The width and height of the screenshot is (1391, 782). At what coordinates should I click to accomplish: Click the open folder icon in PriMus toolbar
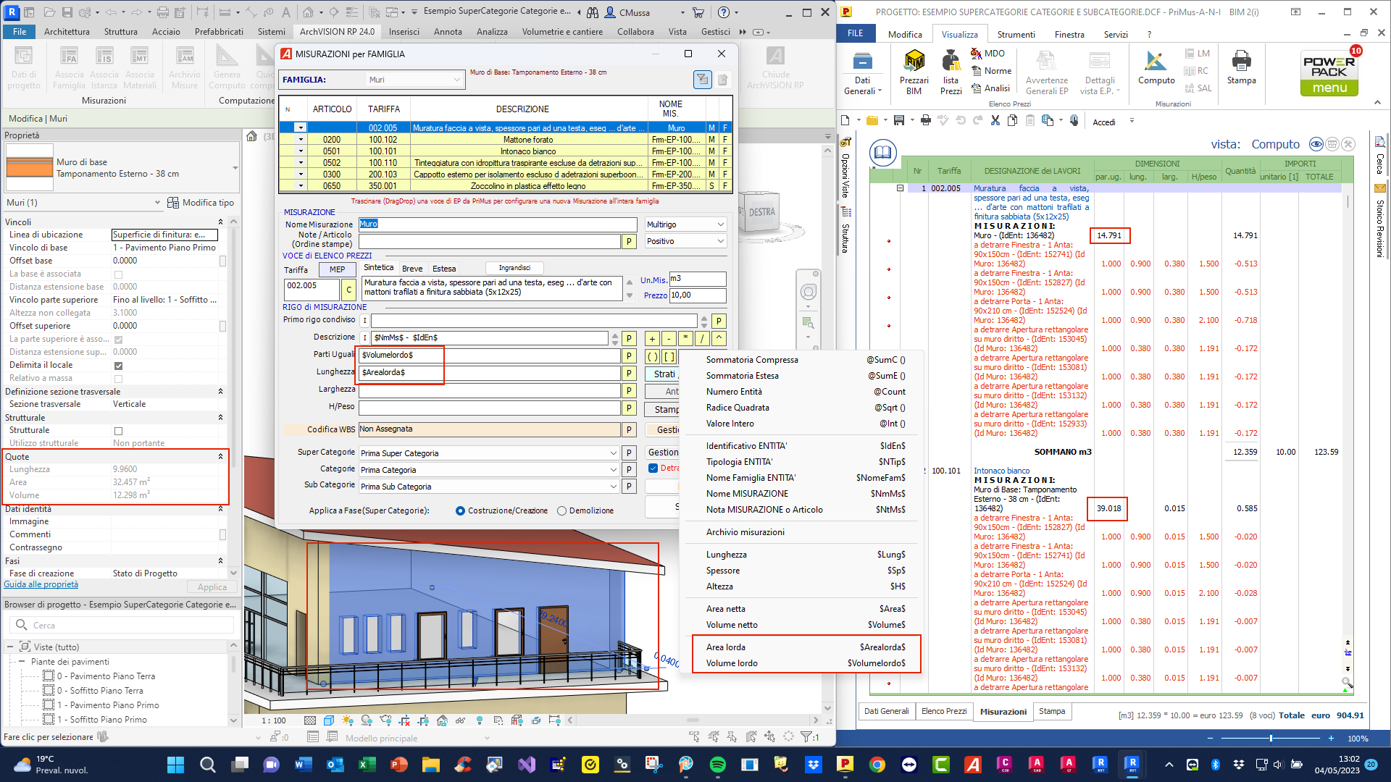tap(872, 120)
